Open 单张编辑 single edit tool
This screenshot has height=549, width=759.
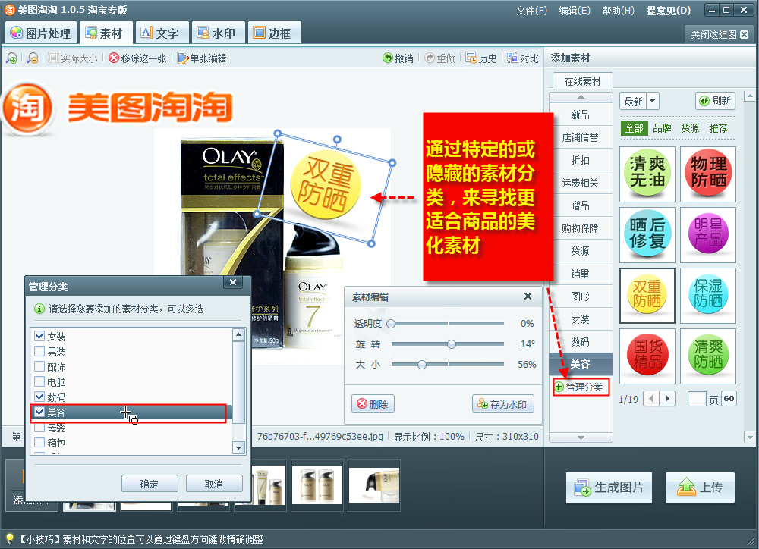click(x=202, y=58)
